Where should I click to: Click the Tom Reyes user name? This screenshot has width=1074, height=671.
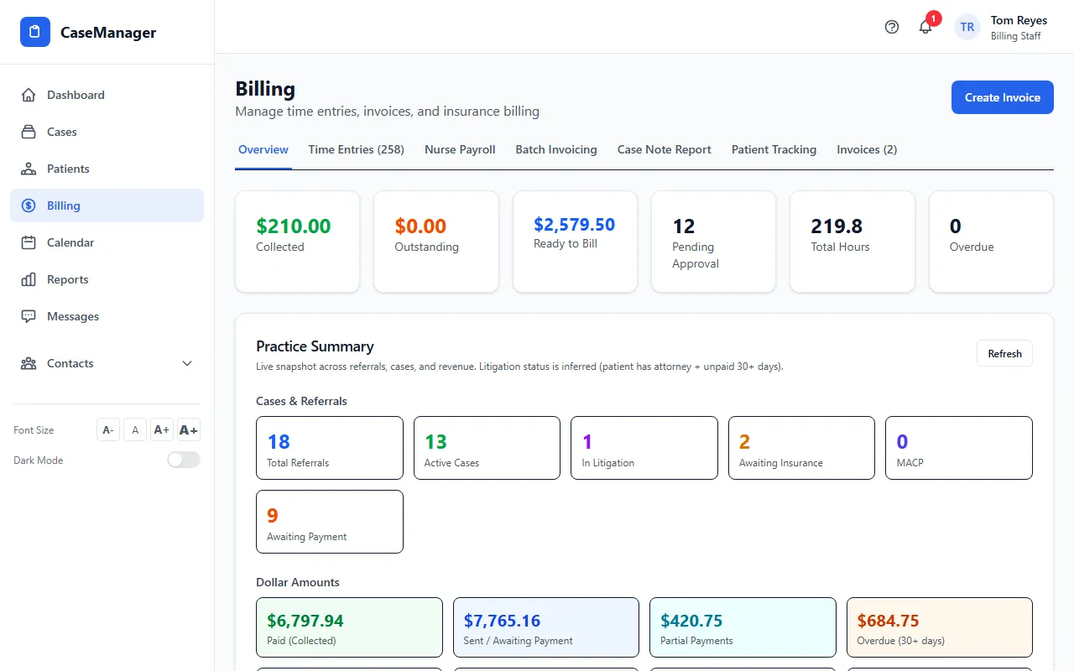tap(1019, 20)
